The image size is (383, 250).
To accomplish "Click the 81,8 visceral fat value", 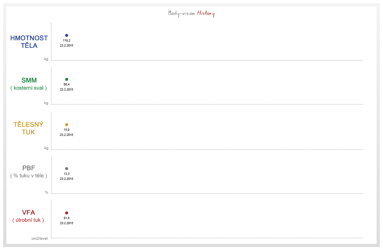I will pyautogui.click(x=67, y=218).
